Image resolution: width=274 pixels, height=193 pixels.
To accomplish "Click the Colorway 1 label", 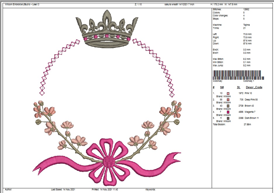I will (x=249, y=81).
